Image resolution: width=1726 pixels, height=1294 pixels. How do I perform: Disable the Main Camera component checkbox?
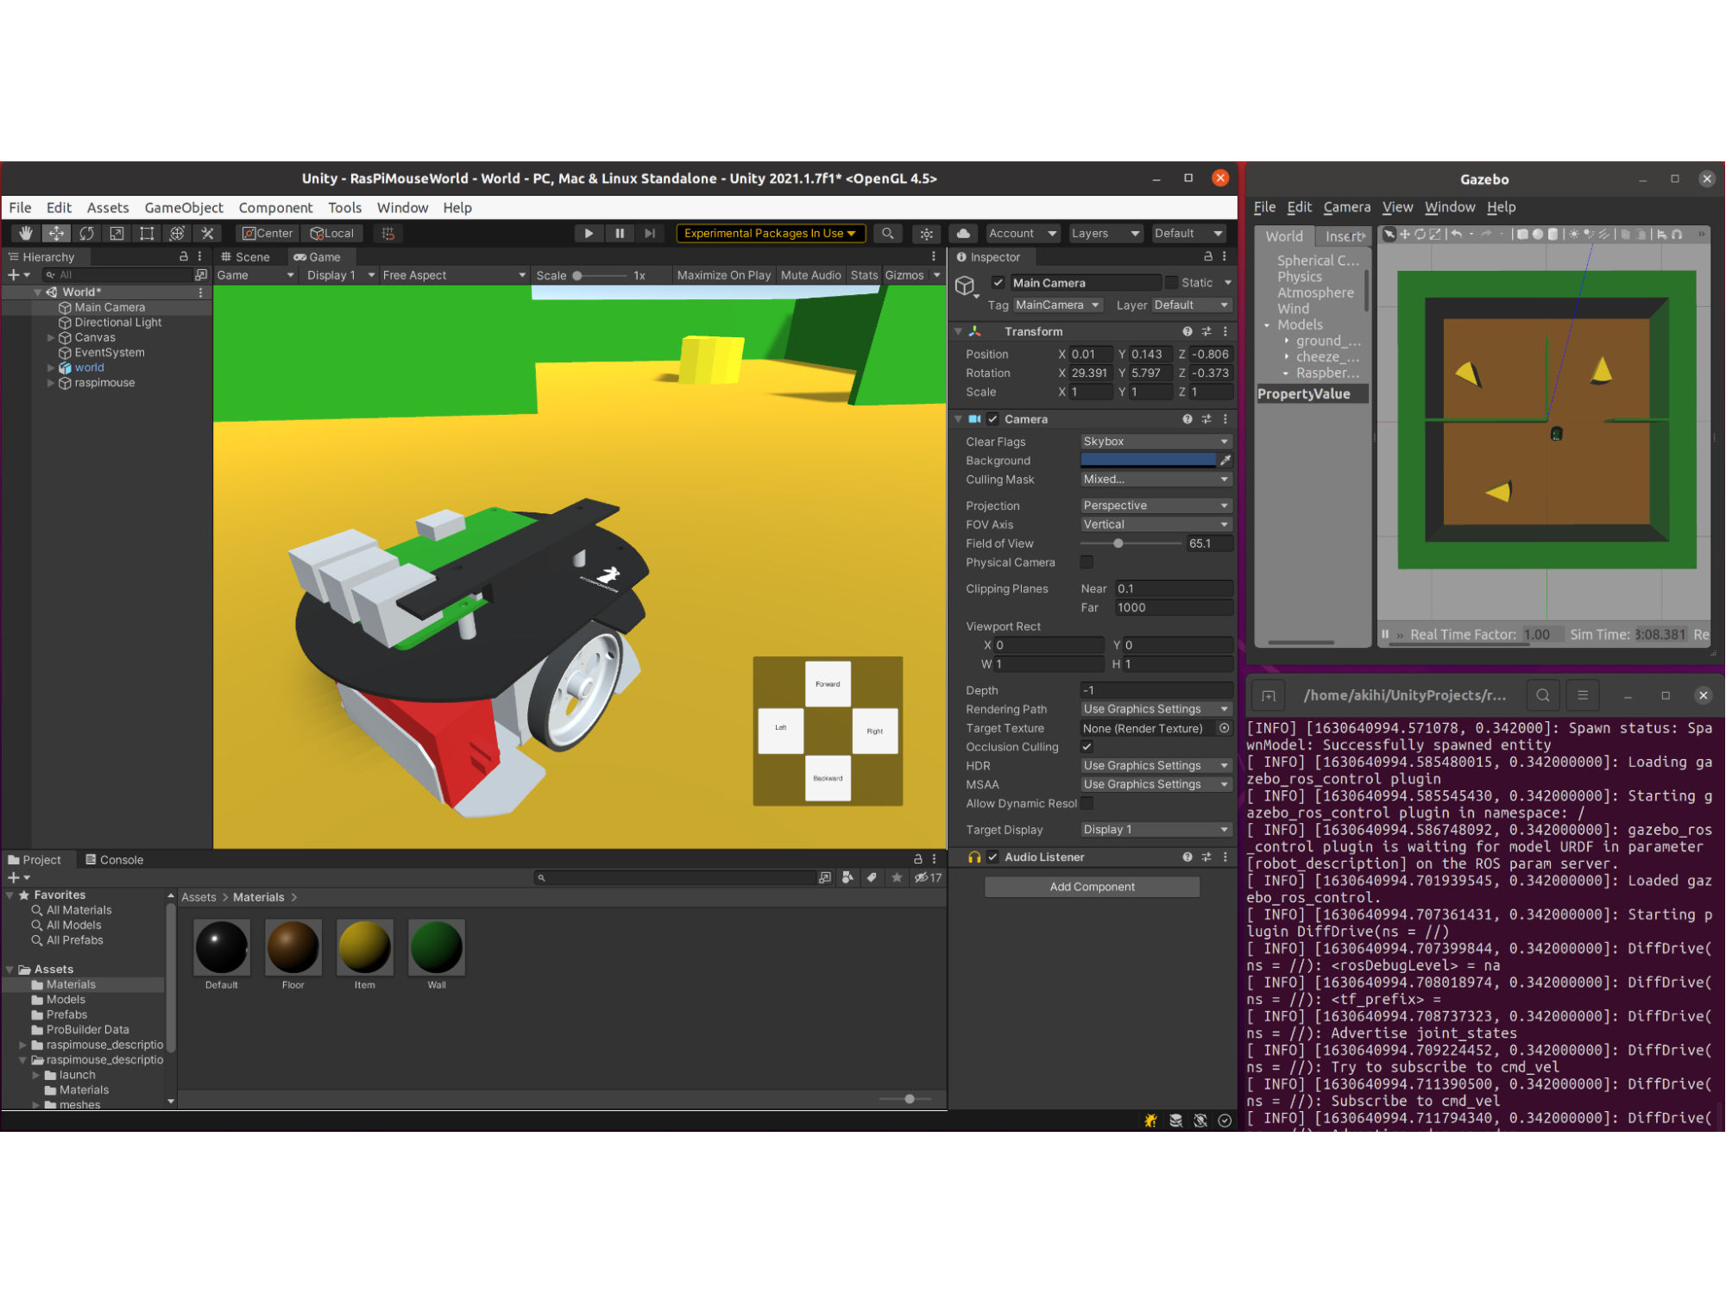(x=998, y=282)
